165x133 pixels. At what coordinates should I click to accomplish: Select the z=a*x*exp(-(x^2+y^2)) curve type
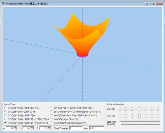coord(52,119)
